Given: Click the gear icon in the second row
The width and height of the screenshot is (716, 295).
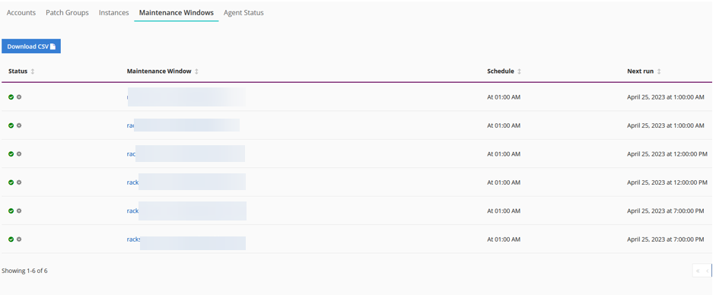Looking at the screenshot, I should (x=19, y=125).
